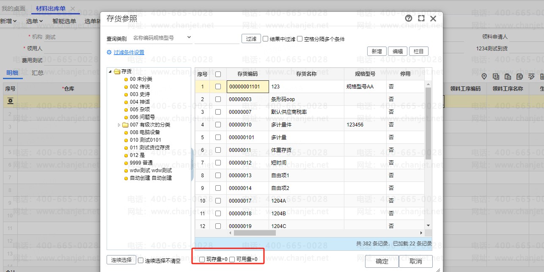The height and width of the screenshot is (272, 544).
Task: Click the gear icon beside 过滤条件设置
Action: click(x=109, y=52)
